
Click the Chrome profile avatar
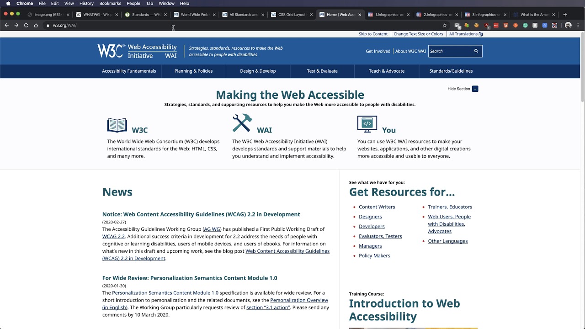point(568,25)
